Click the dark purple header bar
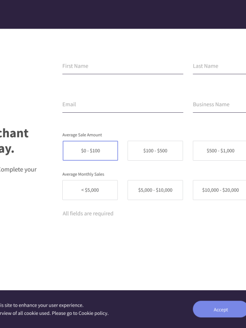This screenshot has width=246, height=328. click(123, 14)
